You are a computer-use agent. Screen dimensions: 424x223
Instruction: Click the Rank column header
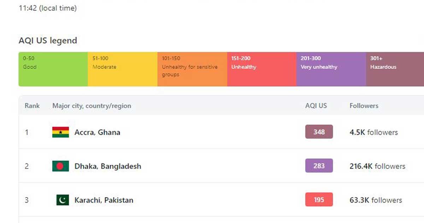click(32, 105)
